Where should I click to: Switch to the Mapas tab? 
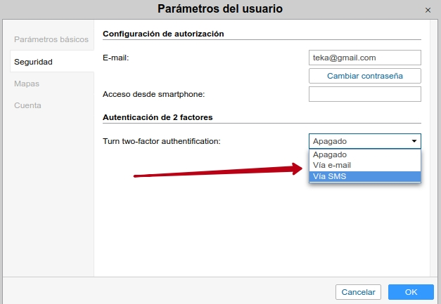pyautogui.click(x=27, y=84)
